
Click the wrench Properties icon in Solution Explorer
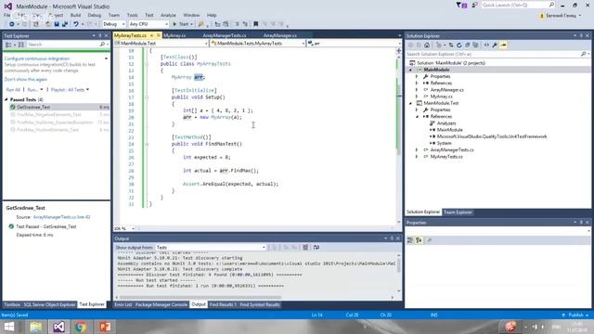click(x=495, y=45)
